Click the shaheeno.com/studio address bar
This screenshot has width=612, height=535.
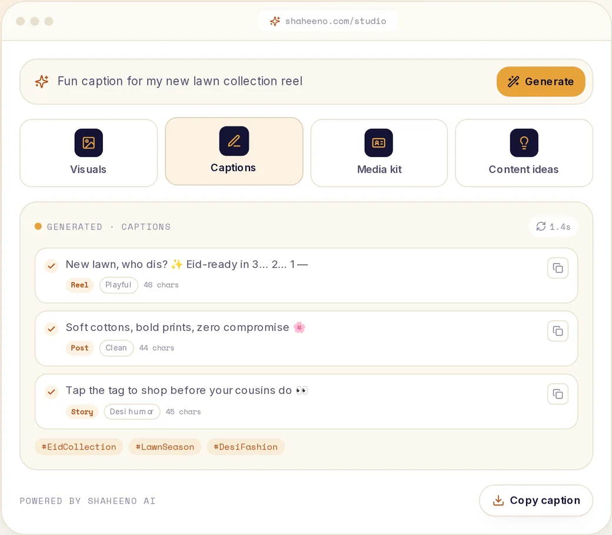click(x=328, y=21)
